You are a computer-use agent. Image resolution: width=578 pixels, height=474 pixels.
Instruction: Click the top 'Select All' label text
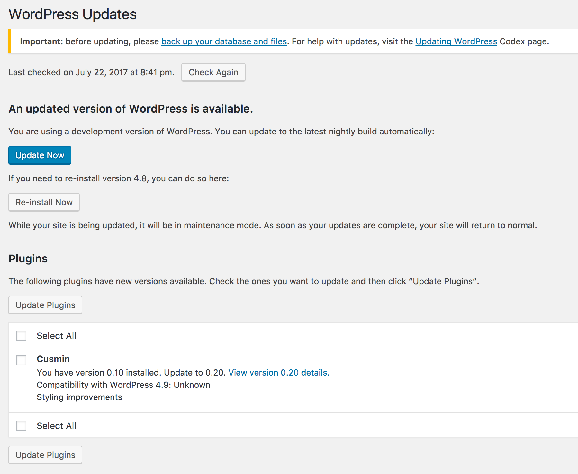(56, 336)
